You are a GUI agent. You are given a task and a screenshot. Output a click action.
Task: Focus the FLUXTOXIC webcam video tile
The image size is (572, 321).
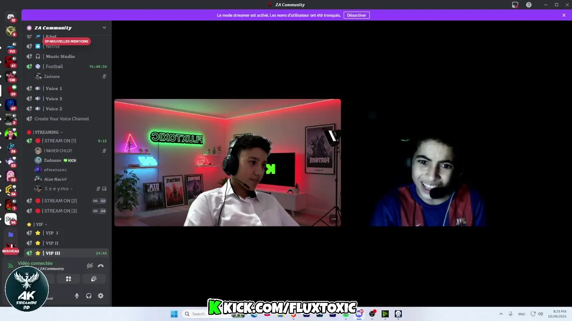tap(227, 162)
